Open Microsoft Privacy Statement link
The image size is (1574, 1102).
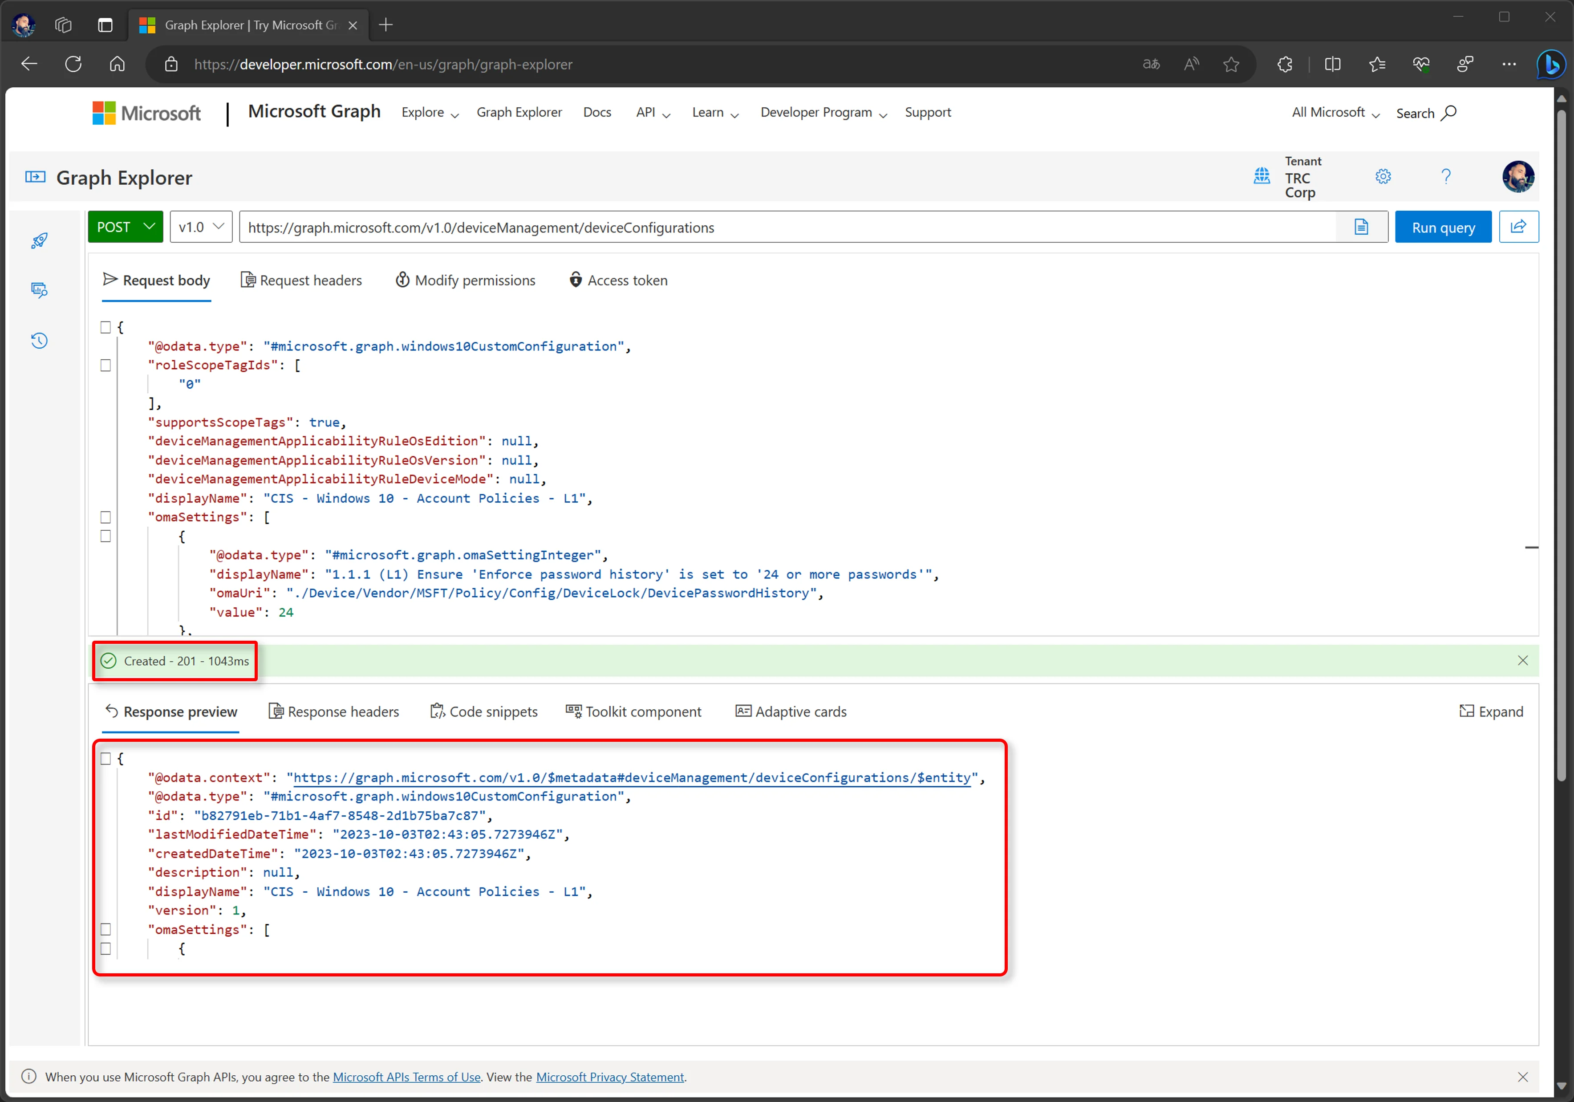(x=610, y=1077)
